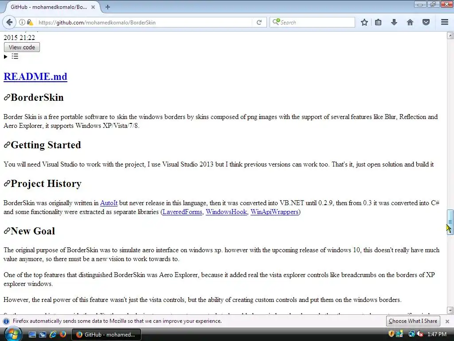Select the GitHub - mohamedkomalo tab
This screenshot has height=341, width=454.
click(49, 7)
